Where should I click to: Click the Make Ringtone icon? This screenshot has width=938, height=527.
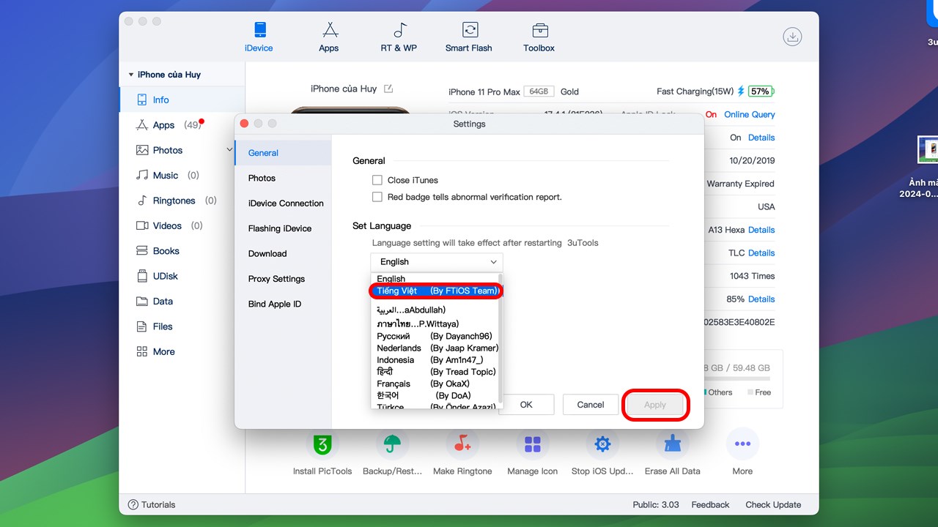[x=462, y=444]
